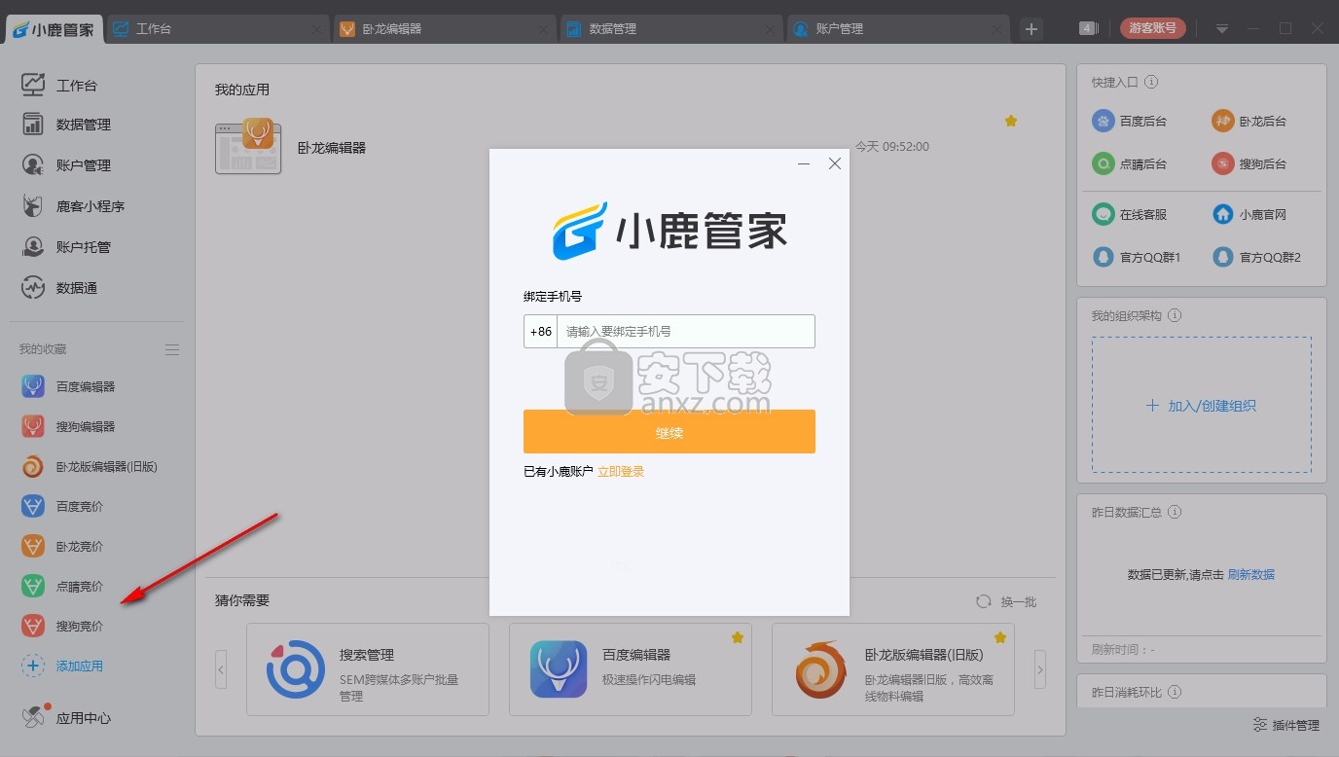Open 数据通 in the sidebar
Viewport: 1339px width, 757px height.
pos(60,288)
